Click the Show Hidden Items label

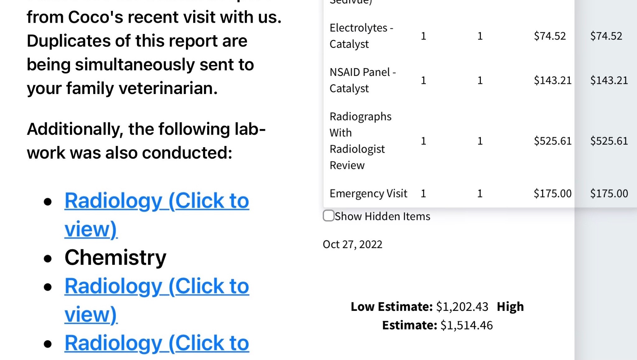(x=382, y=216)
